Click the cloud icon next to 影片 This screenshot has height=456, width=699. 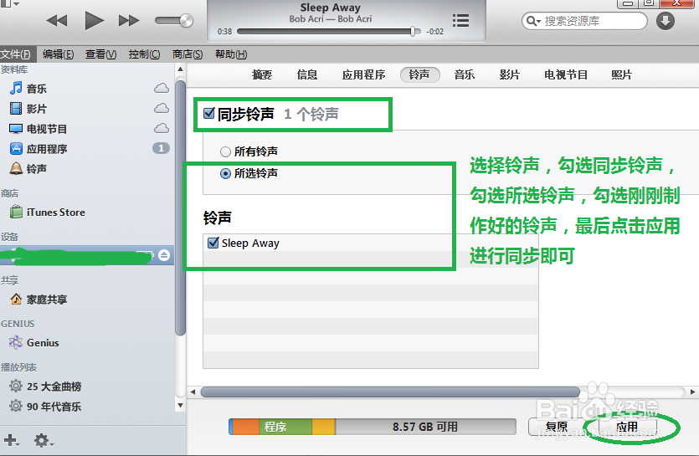(162, 108)
